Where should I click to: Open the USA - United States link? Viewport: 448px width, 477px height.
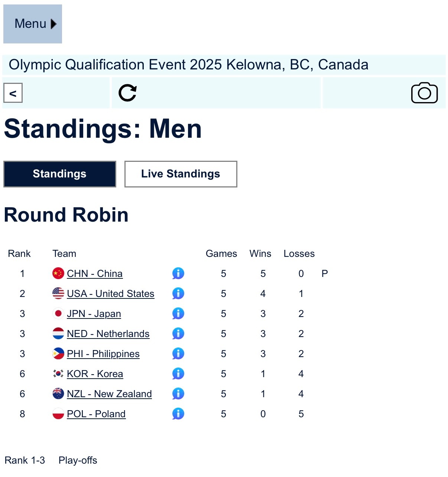click(110, 294)
